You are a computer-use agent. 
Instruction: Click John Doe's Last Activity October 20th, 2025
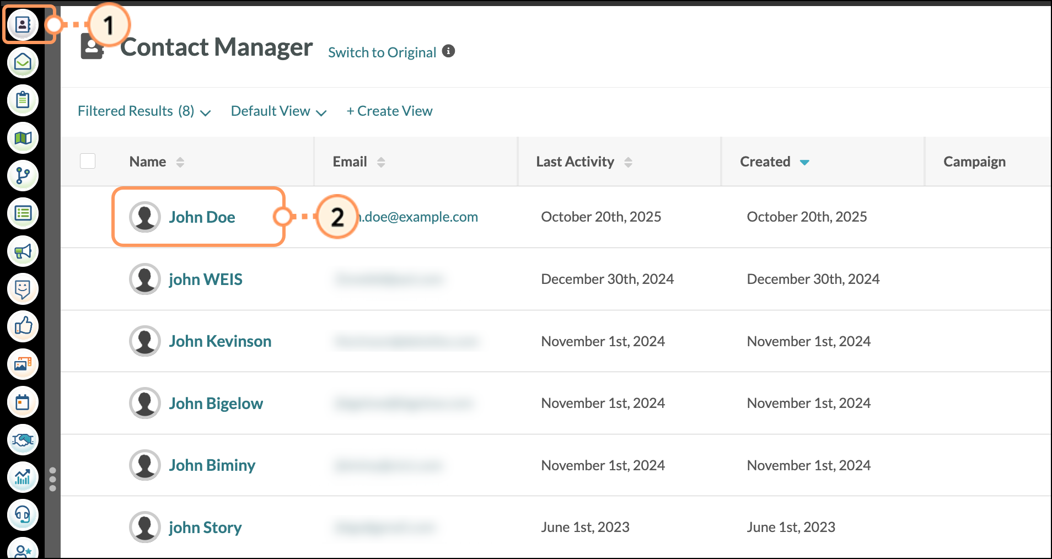pyautogui.click(x=601, y=217)
